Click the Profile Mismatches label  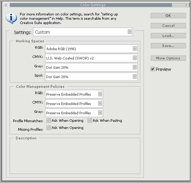coord(28,121)
